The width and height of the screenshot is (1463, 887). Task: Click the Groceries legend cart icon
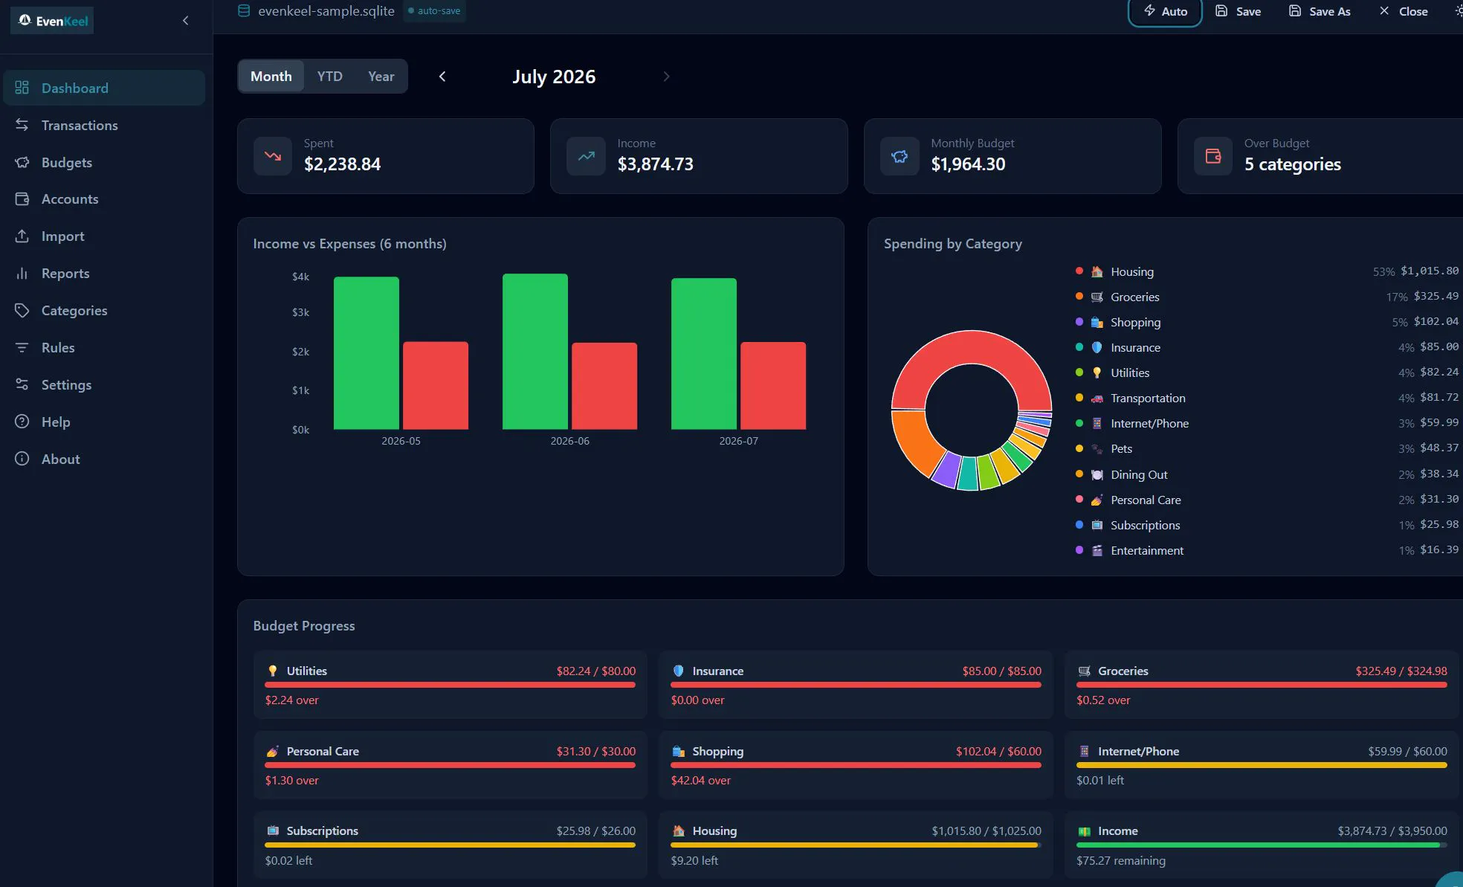click(x=1097, y=297)
